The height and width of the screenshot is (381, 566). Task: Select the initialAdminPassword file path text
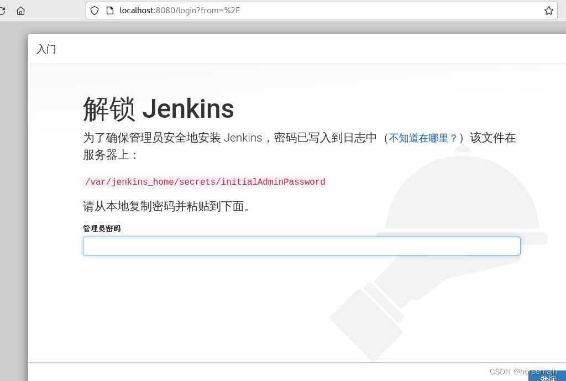pos(205,181)
